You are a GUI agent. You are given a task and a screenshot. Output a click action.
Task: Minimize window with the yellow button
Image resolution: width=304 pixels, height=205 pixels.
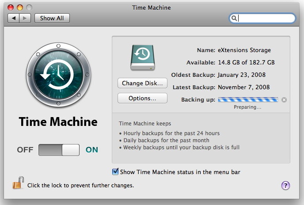[20, 8]
